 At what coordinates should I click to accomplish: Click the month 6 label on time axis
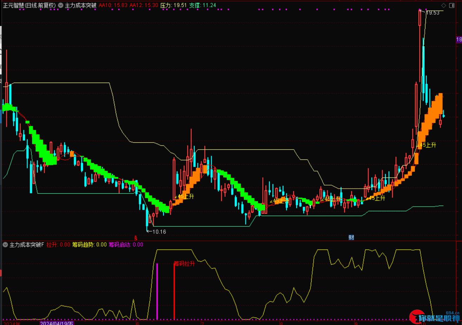coord(138,323)
